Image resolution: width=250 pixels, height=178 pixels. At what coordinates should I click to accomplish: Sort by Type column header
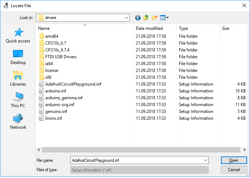tap(198, 28)
